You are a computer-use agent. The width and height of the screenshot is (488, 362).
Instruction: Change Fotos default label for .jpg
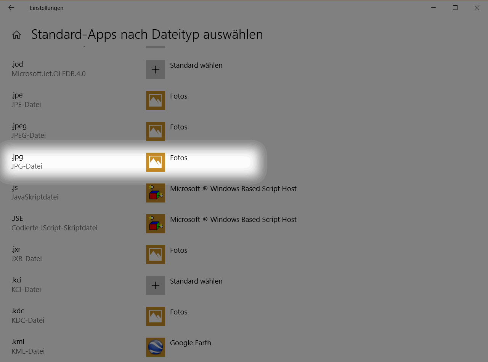pyautogui.click(x=179, y=158)
